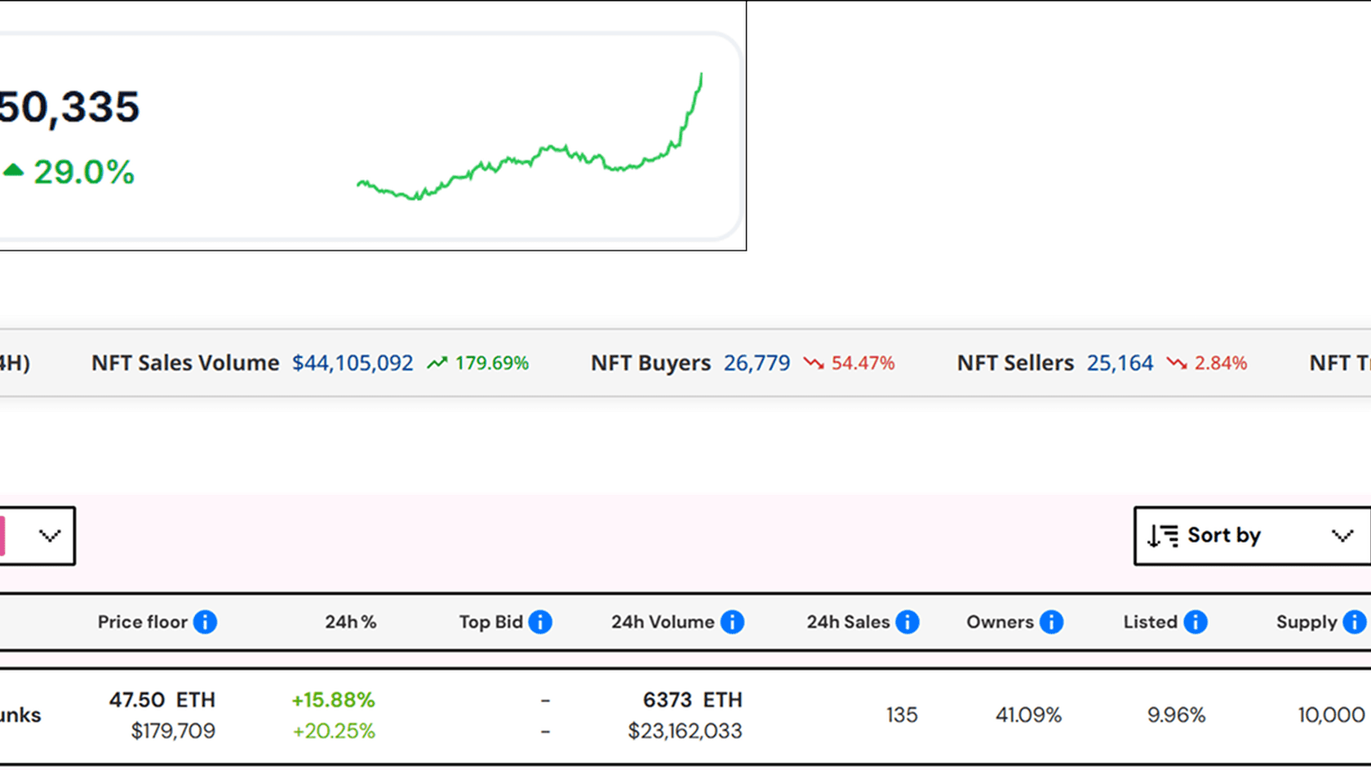Click the NFT Sales Volume $44,105,092 value
The image size is (1371, 770).
click(353, 363)
